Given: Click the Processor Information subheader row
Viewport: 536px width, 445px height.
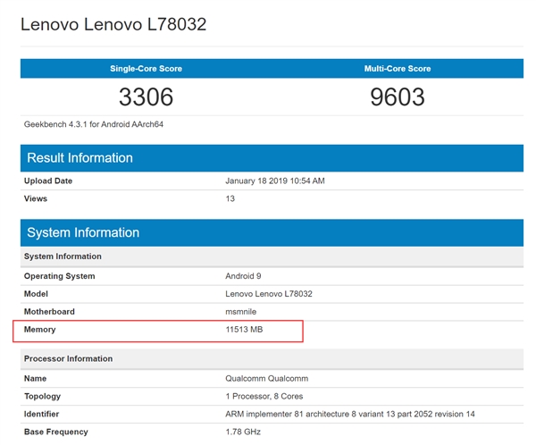Looking at the screenshot, I should coord(272,358).
